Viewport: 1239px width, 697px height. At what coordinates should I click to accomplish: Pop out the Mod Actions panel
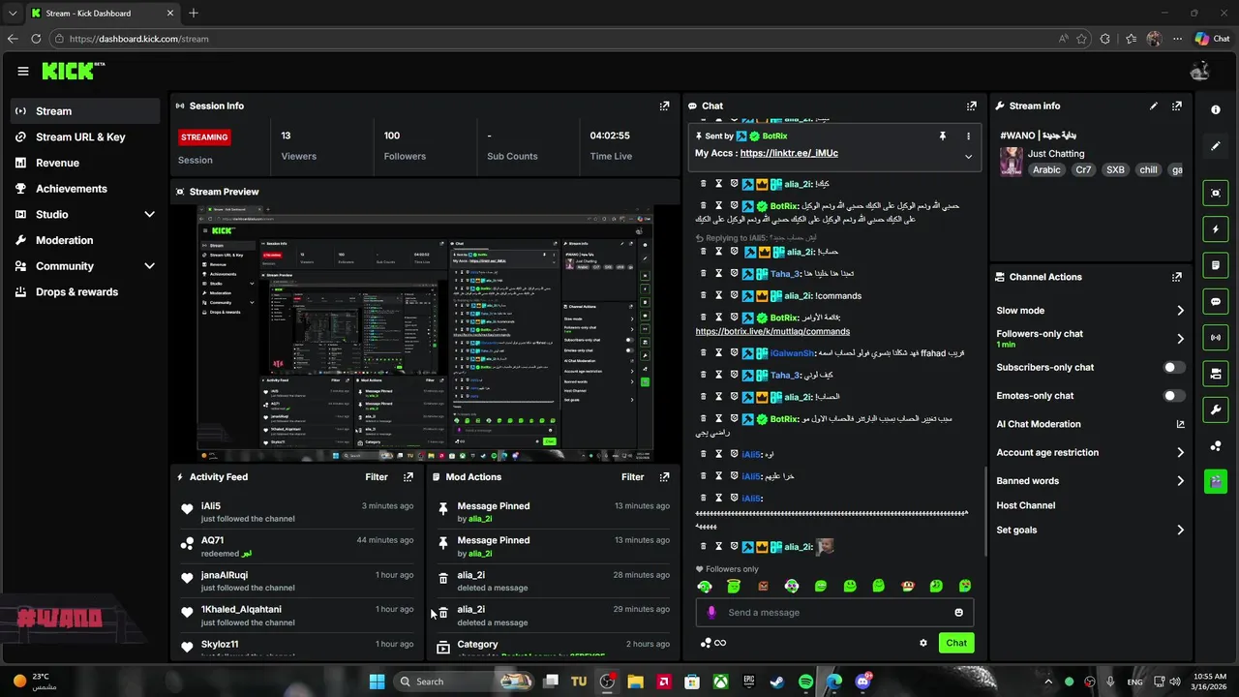tap(664, 477)
